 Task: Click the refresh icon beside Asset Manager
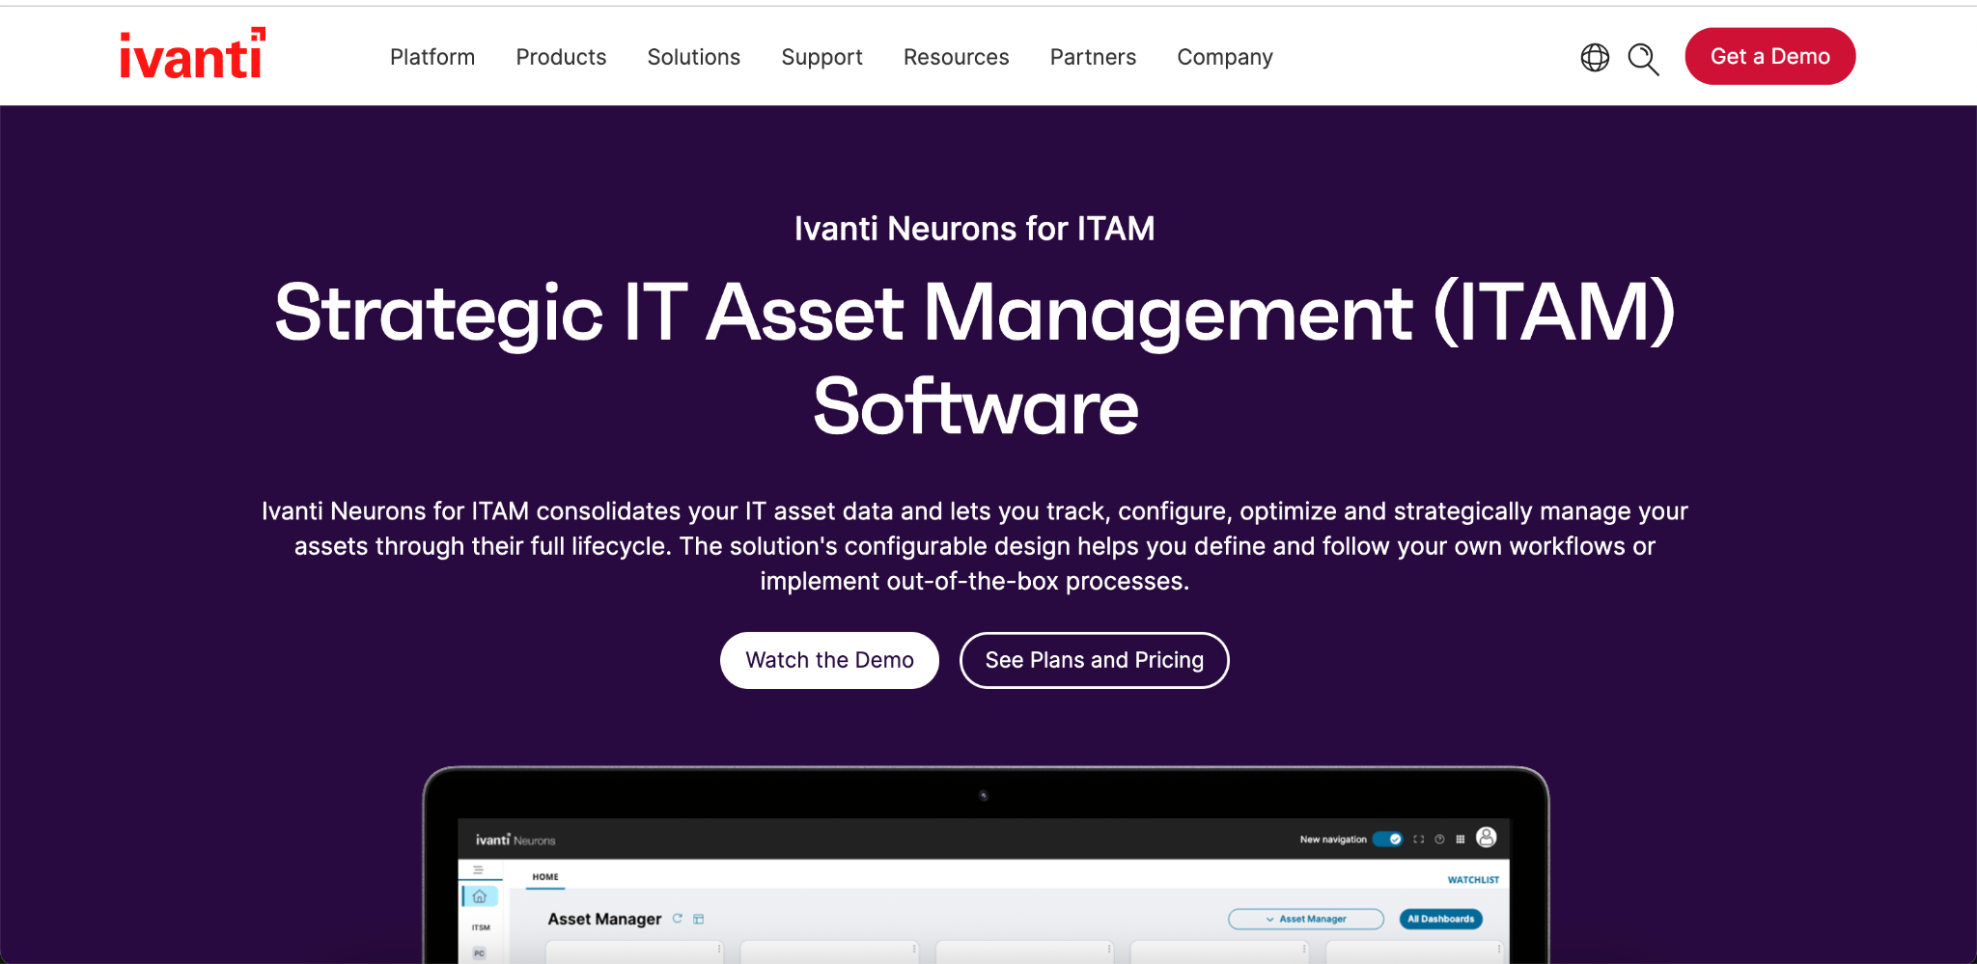click(678, 919)
